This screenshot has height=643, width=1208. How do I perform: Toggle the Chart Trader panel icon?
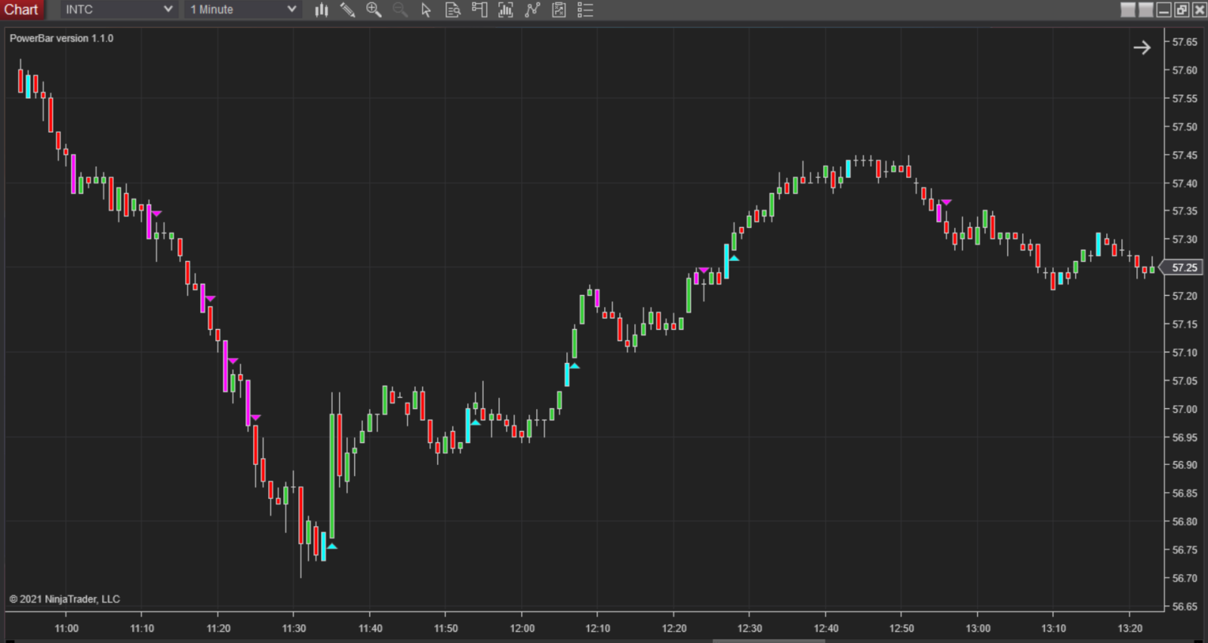(479, 10)
